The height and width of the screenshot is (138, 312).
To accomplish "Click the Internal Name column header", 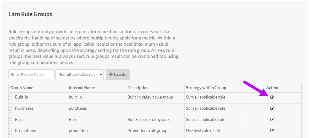I will point(81,88).
